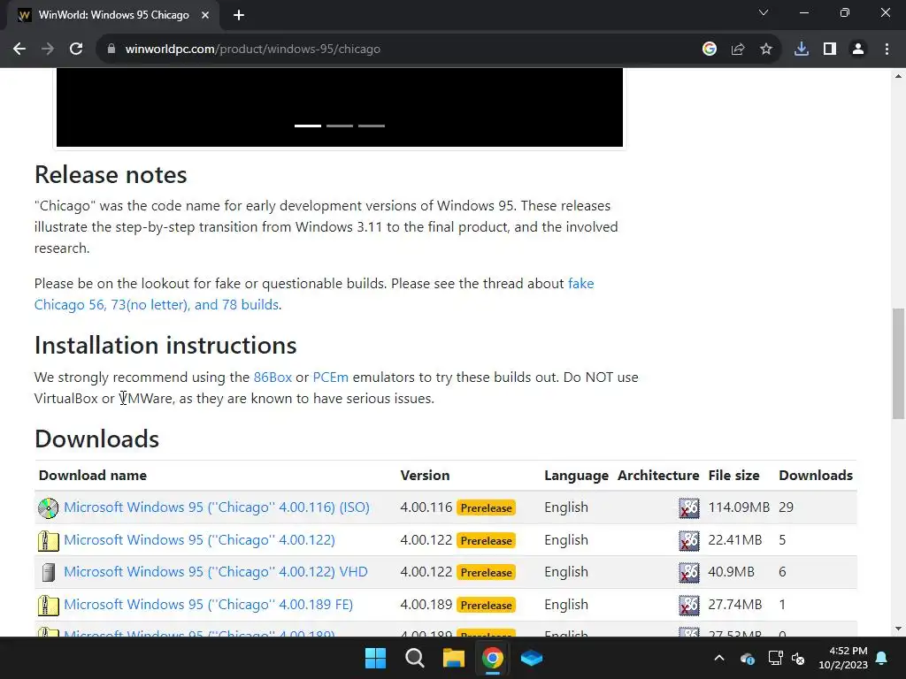Click Downloads column header
The image size is (906, 679).
coord(816,475)
